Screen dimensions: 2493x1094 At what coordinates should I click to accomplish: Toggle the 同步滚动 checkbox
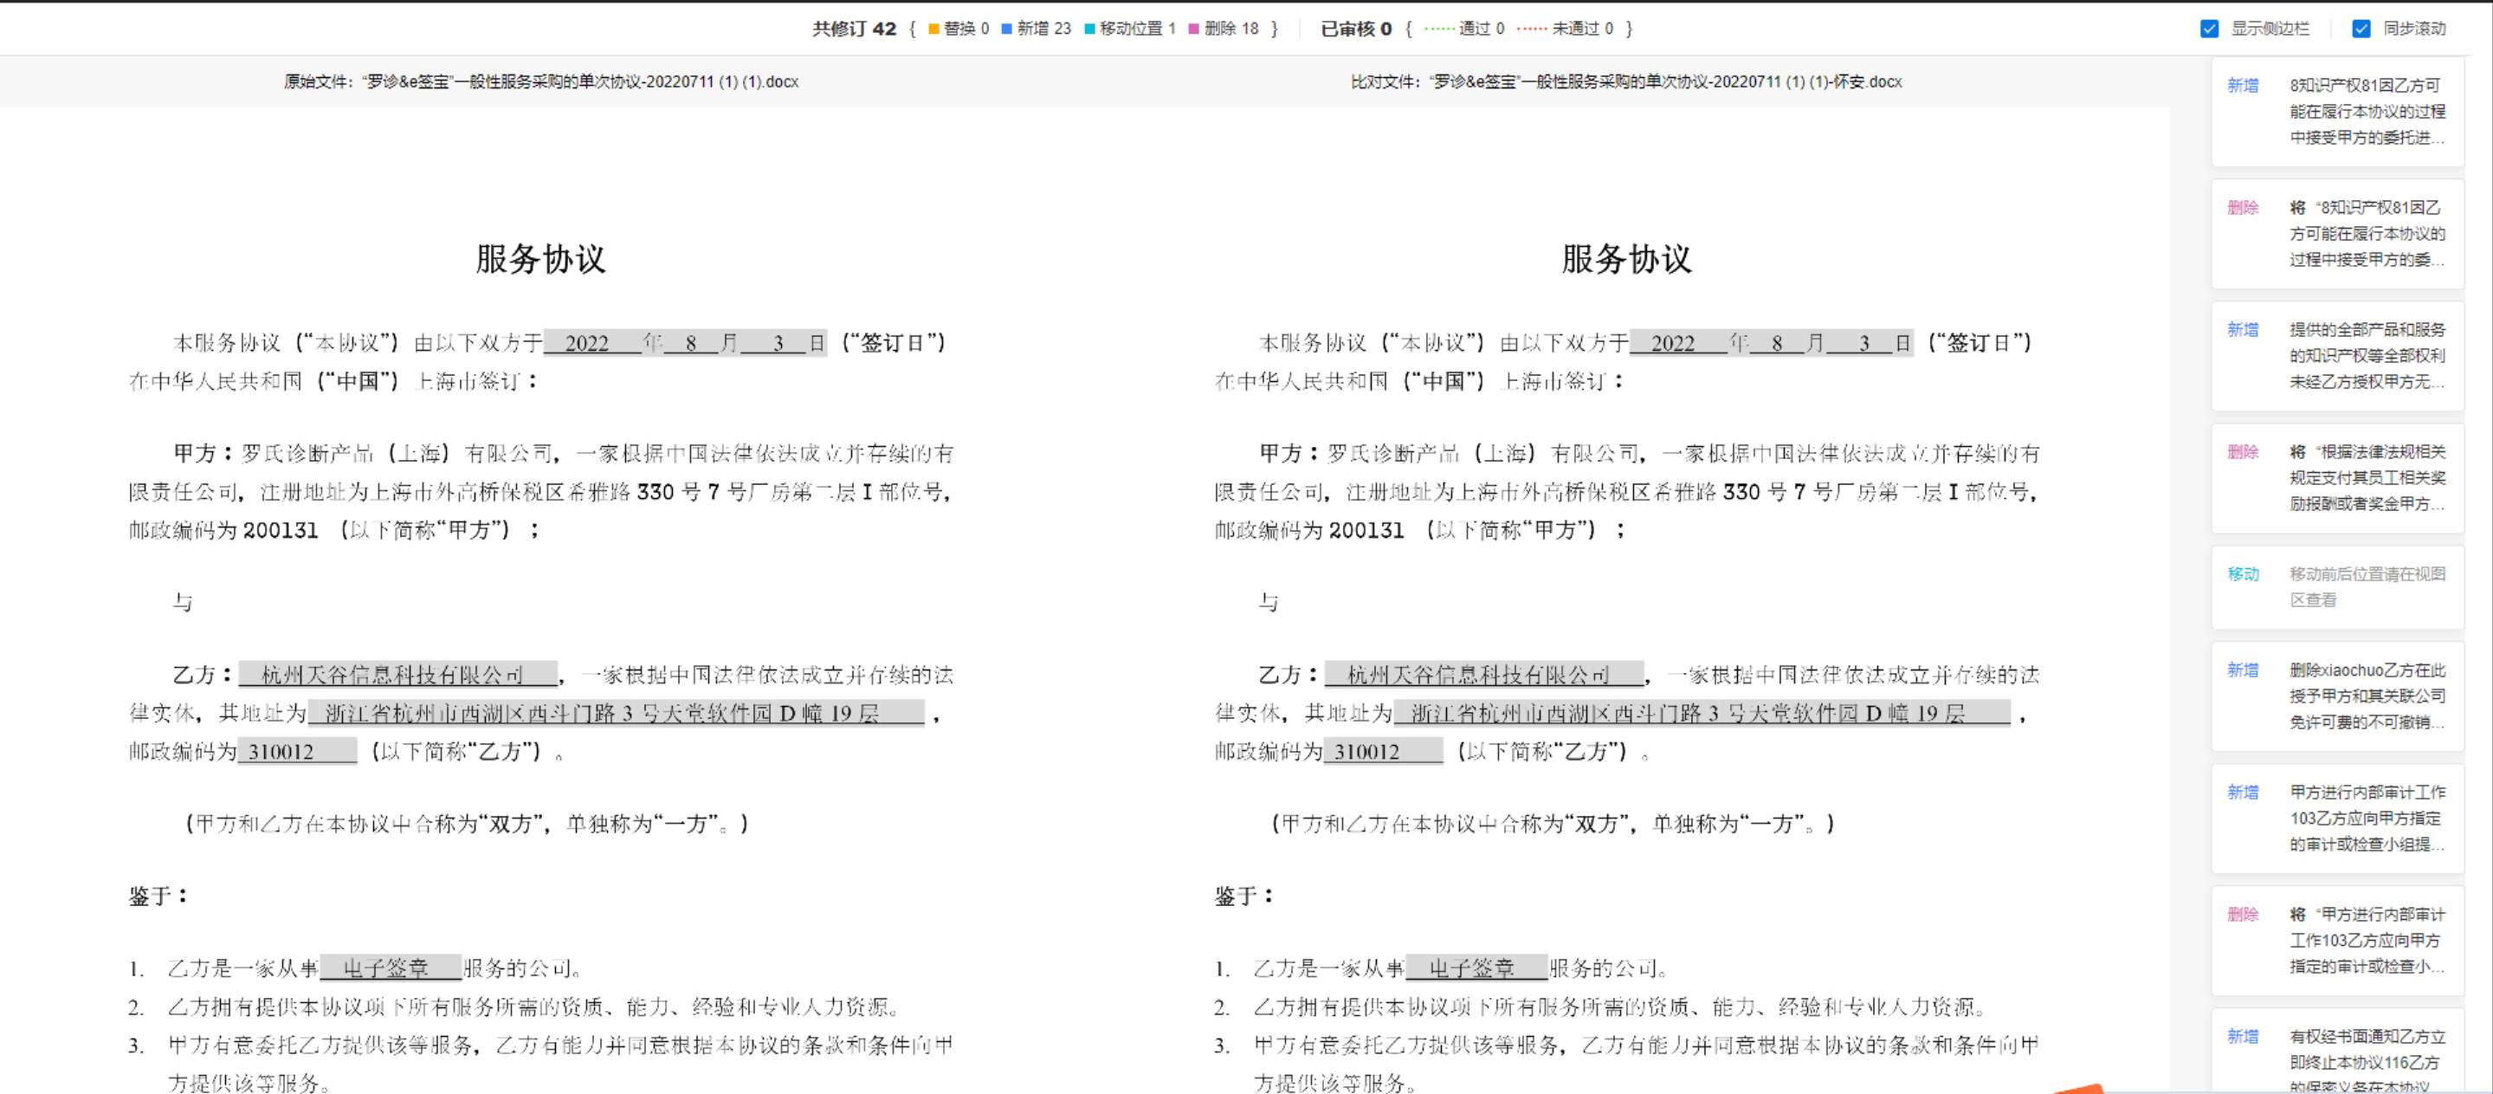pyautogui.click(x=2361, y=29)
